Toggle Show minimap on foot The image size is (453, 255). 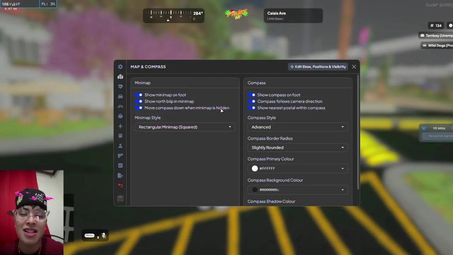pyautogui.click(x=139, y=95)
